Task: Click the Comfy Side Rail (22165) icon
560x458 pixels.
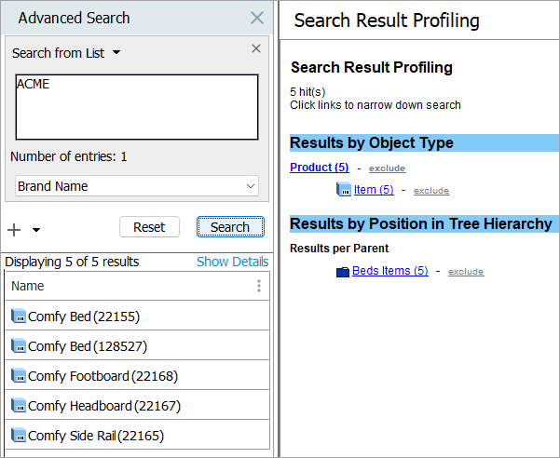Action: tap(19, 436)
